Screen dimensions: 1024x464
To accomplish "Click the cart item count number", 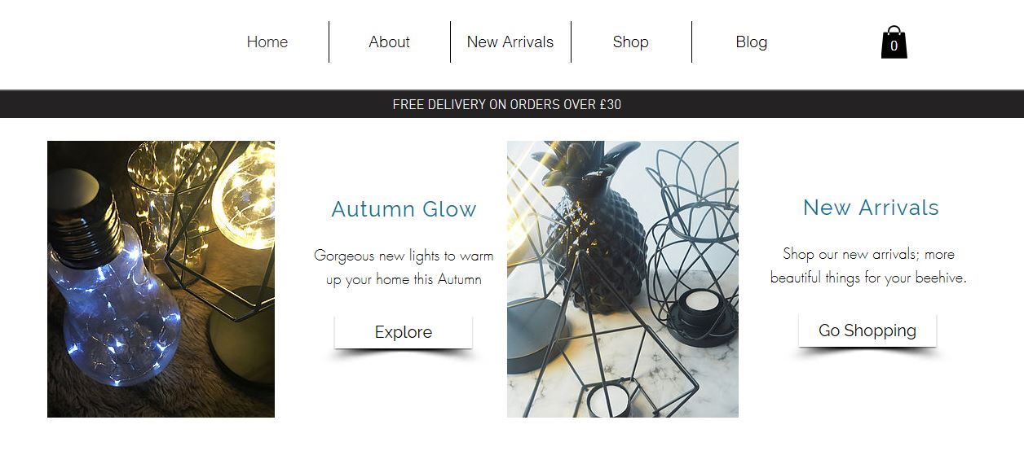I will click(894, 46).
